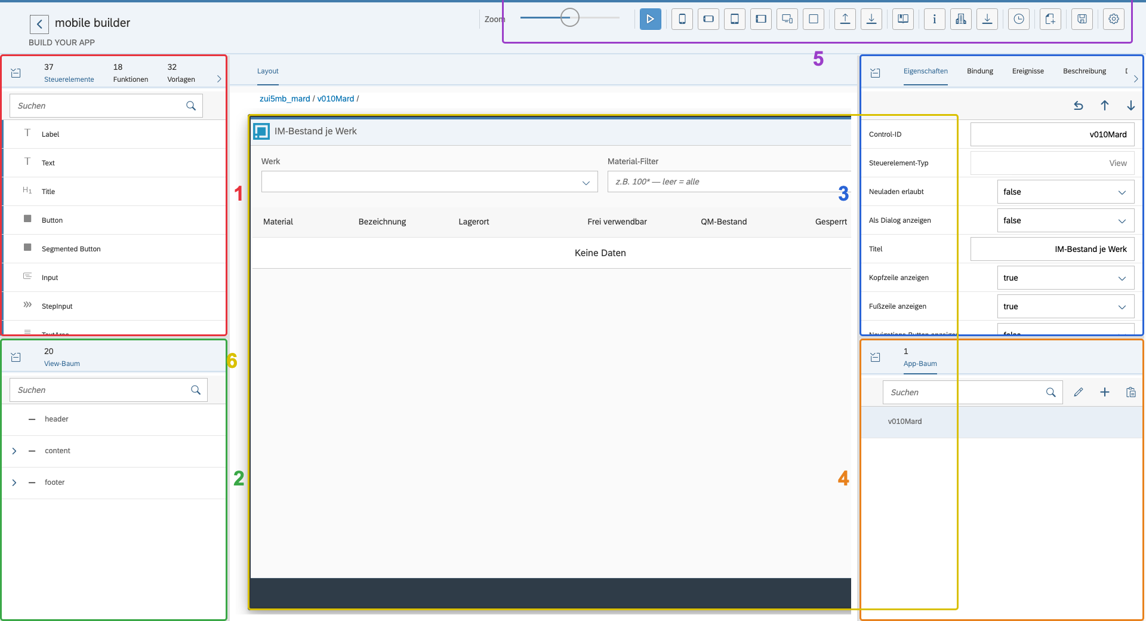Click into the Material-Filter input field
Image resolution: width=1146 pixels, height=621 pixels.
click(729, 182)
